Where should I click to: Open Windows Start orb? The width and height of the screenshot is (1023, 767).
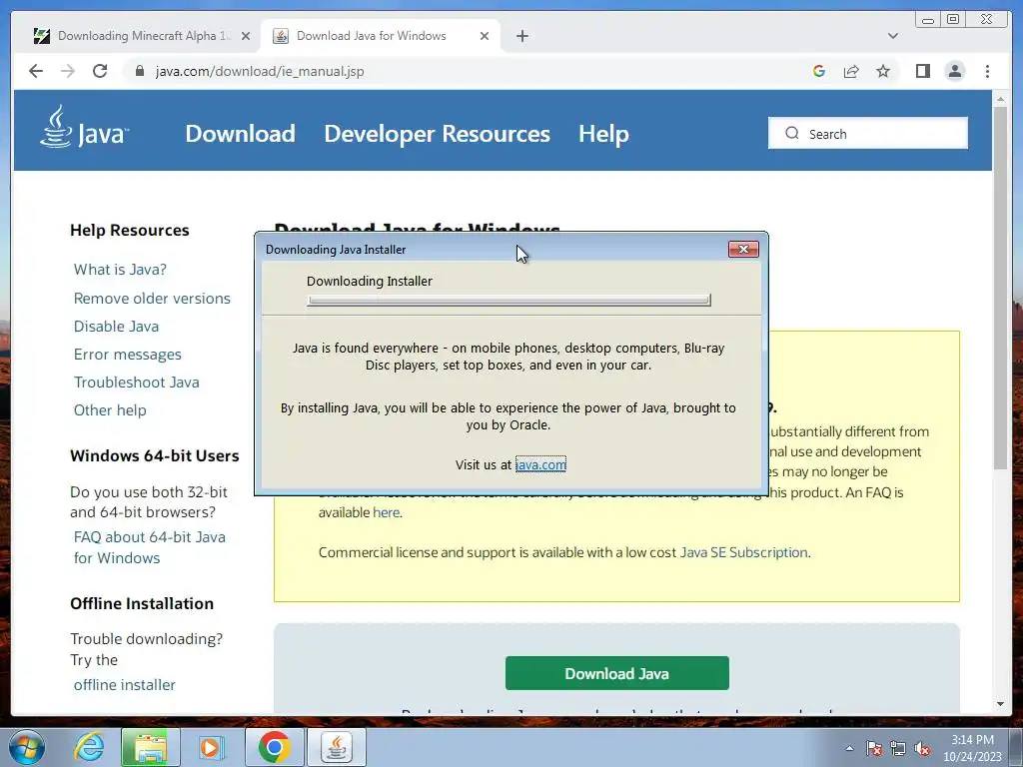tap(27, 747)
